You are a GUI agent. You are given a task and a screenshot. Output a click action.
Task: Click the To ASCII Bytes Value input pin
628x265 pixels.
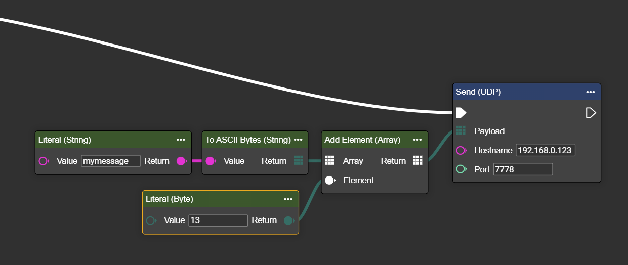click(x=210, y=161)
